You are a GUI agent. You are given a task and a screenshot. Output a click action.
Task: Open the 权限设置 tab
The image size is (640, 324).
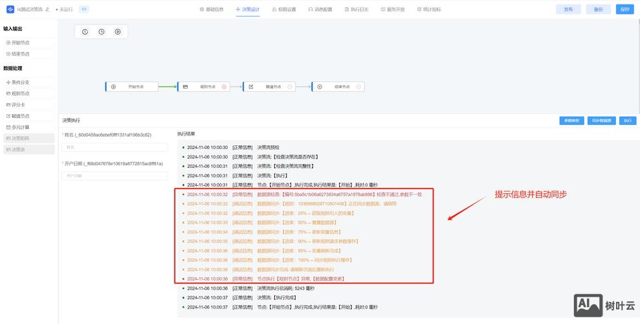[x=284, y=10]
